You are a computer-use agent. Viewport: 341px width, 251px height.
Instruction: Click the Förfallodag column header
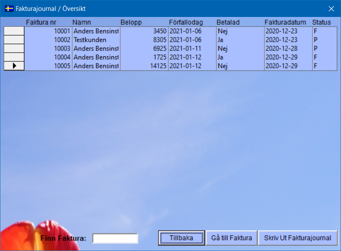(x=186, y=22)
